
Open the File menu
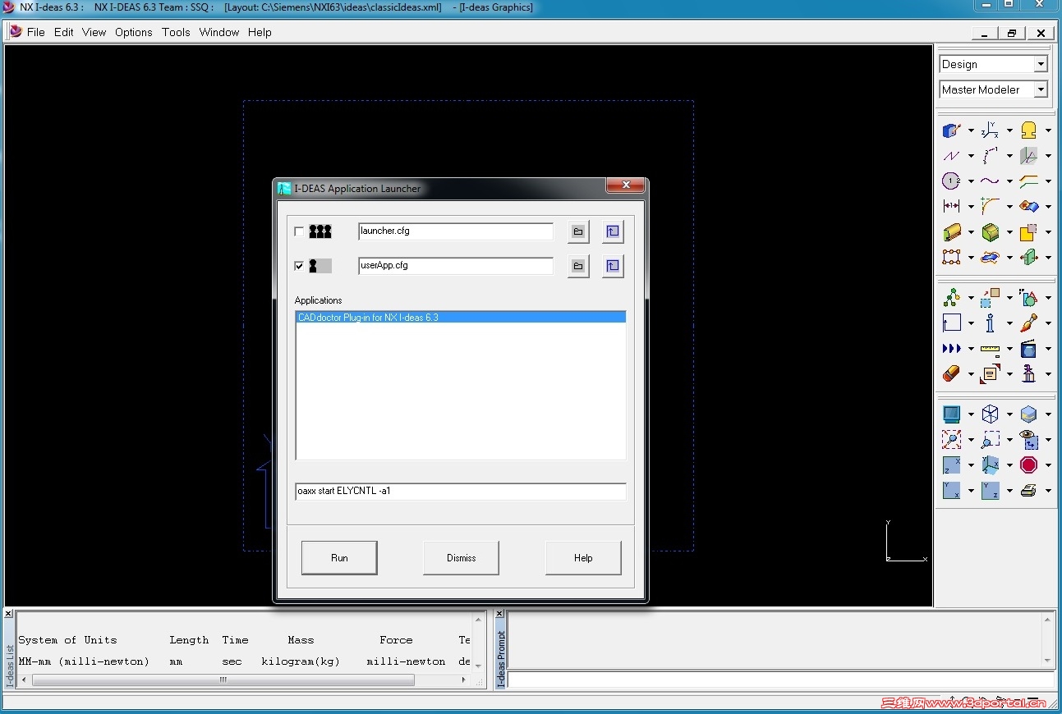(36, 32)
